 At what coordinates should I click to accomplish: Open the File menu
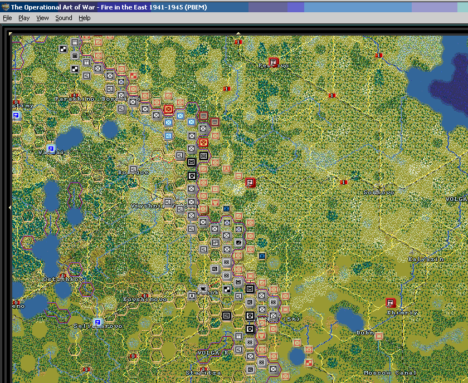click(x=7, y=18)
